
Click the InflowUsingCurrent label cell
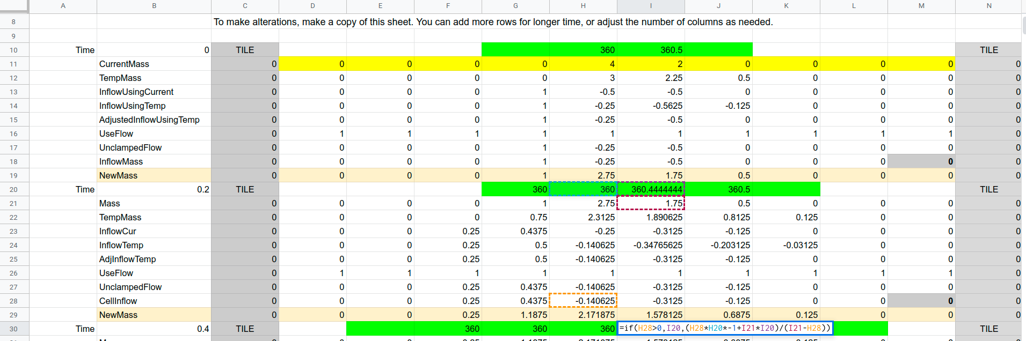154,92
